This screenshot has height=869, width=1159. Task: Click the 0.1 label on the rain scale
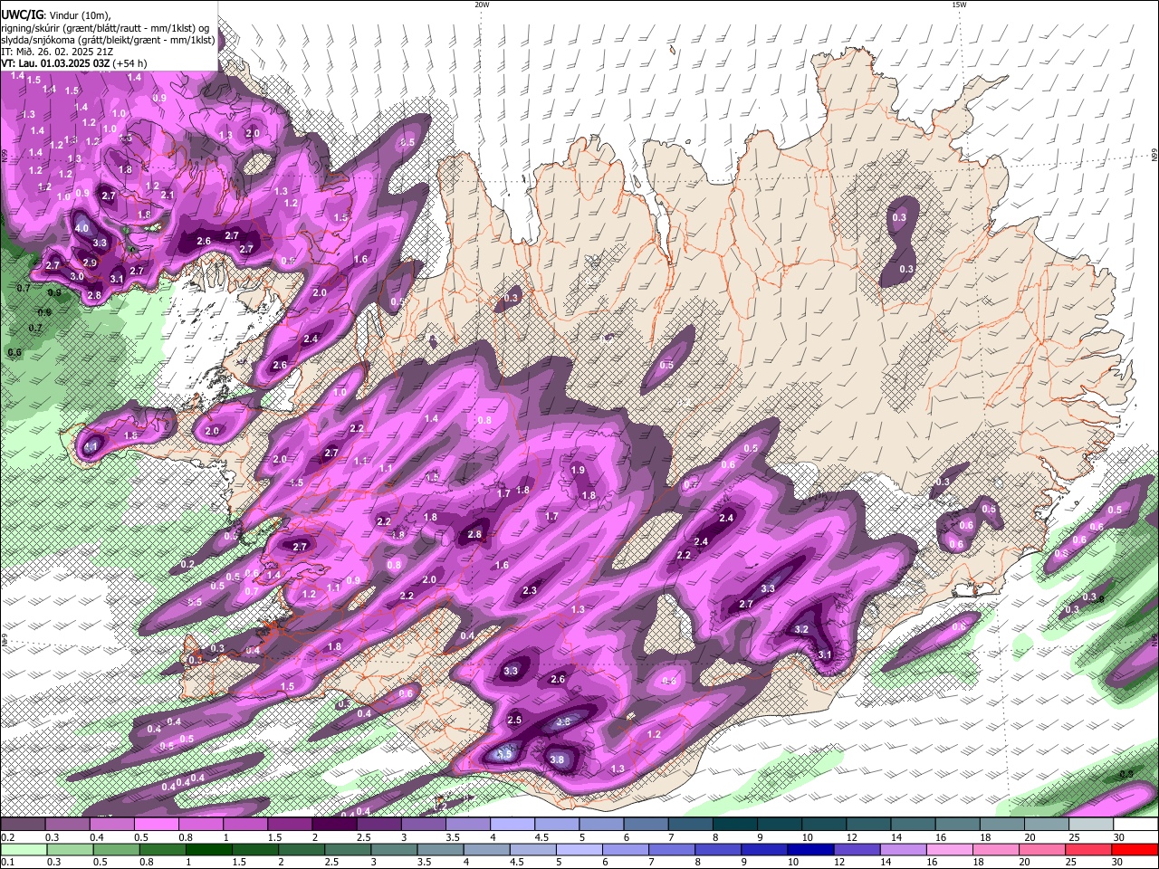(x=6, y=862)
